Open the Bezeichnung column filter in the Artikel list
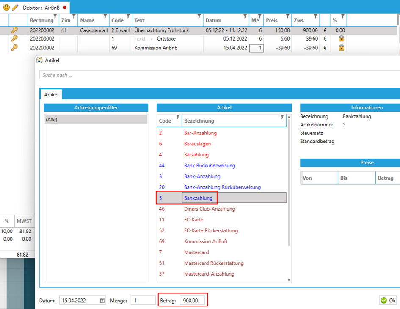The image size is (400, 309). click(x=282, y=117)
